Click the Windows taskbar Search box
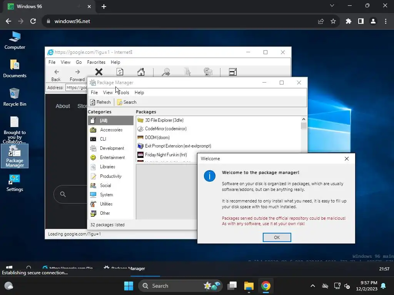394x295 pixels. coord(180,286)
